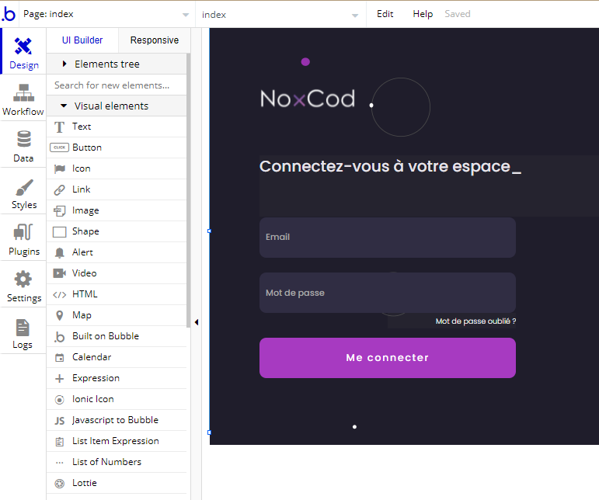Go to the Styles section
This screenshot has height=500, width=599.
23,192
